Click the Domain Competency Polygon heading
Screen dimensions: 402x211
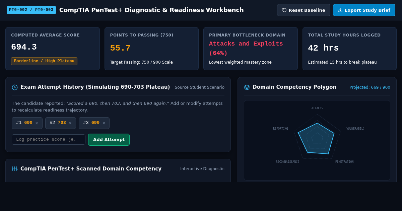coord(294,87)
